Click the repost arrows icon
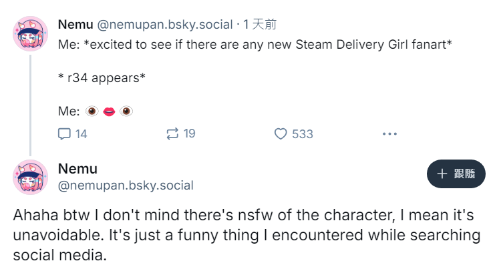Screen dimensions: 495x267 pos(172,133)
